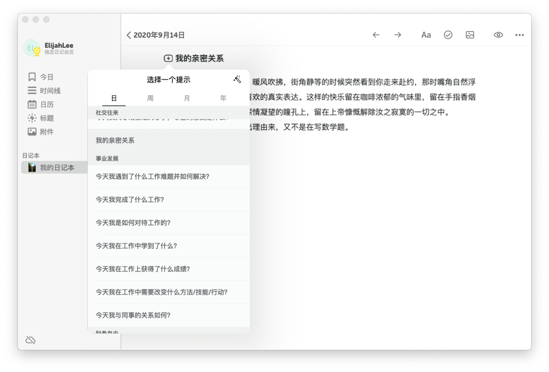Viewport: 549px width, 372px height.
Task: Click the cloud sync disabled icon
Action: pyautogui.click(x=31, y=340)
